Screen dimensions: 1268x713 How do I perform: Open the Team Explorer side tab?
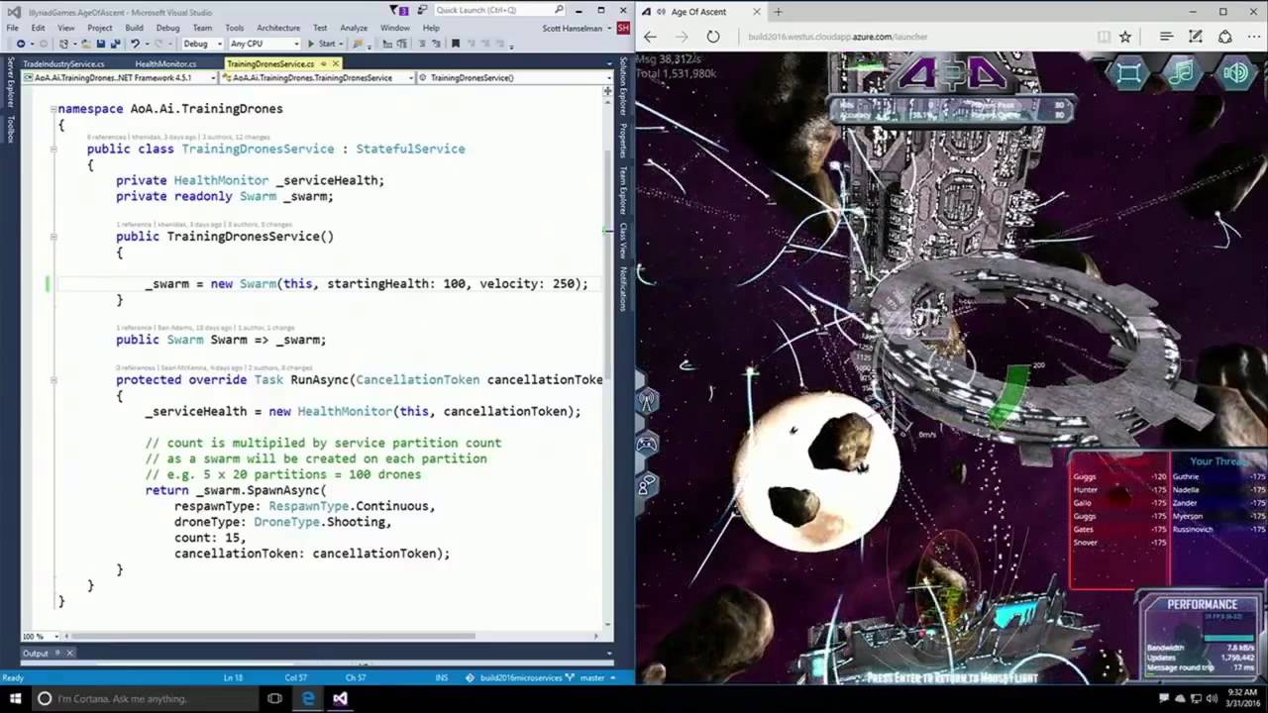(x=624, y=190)
